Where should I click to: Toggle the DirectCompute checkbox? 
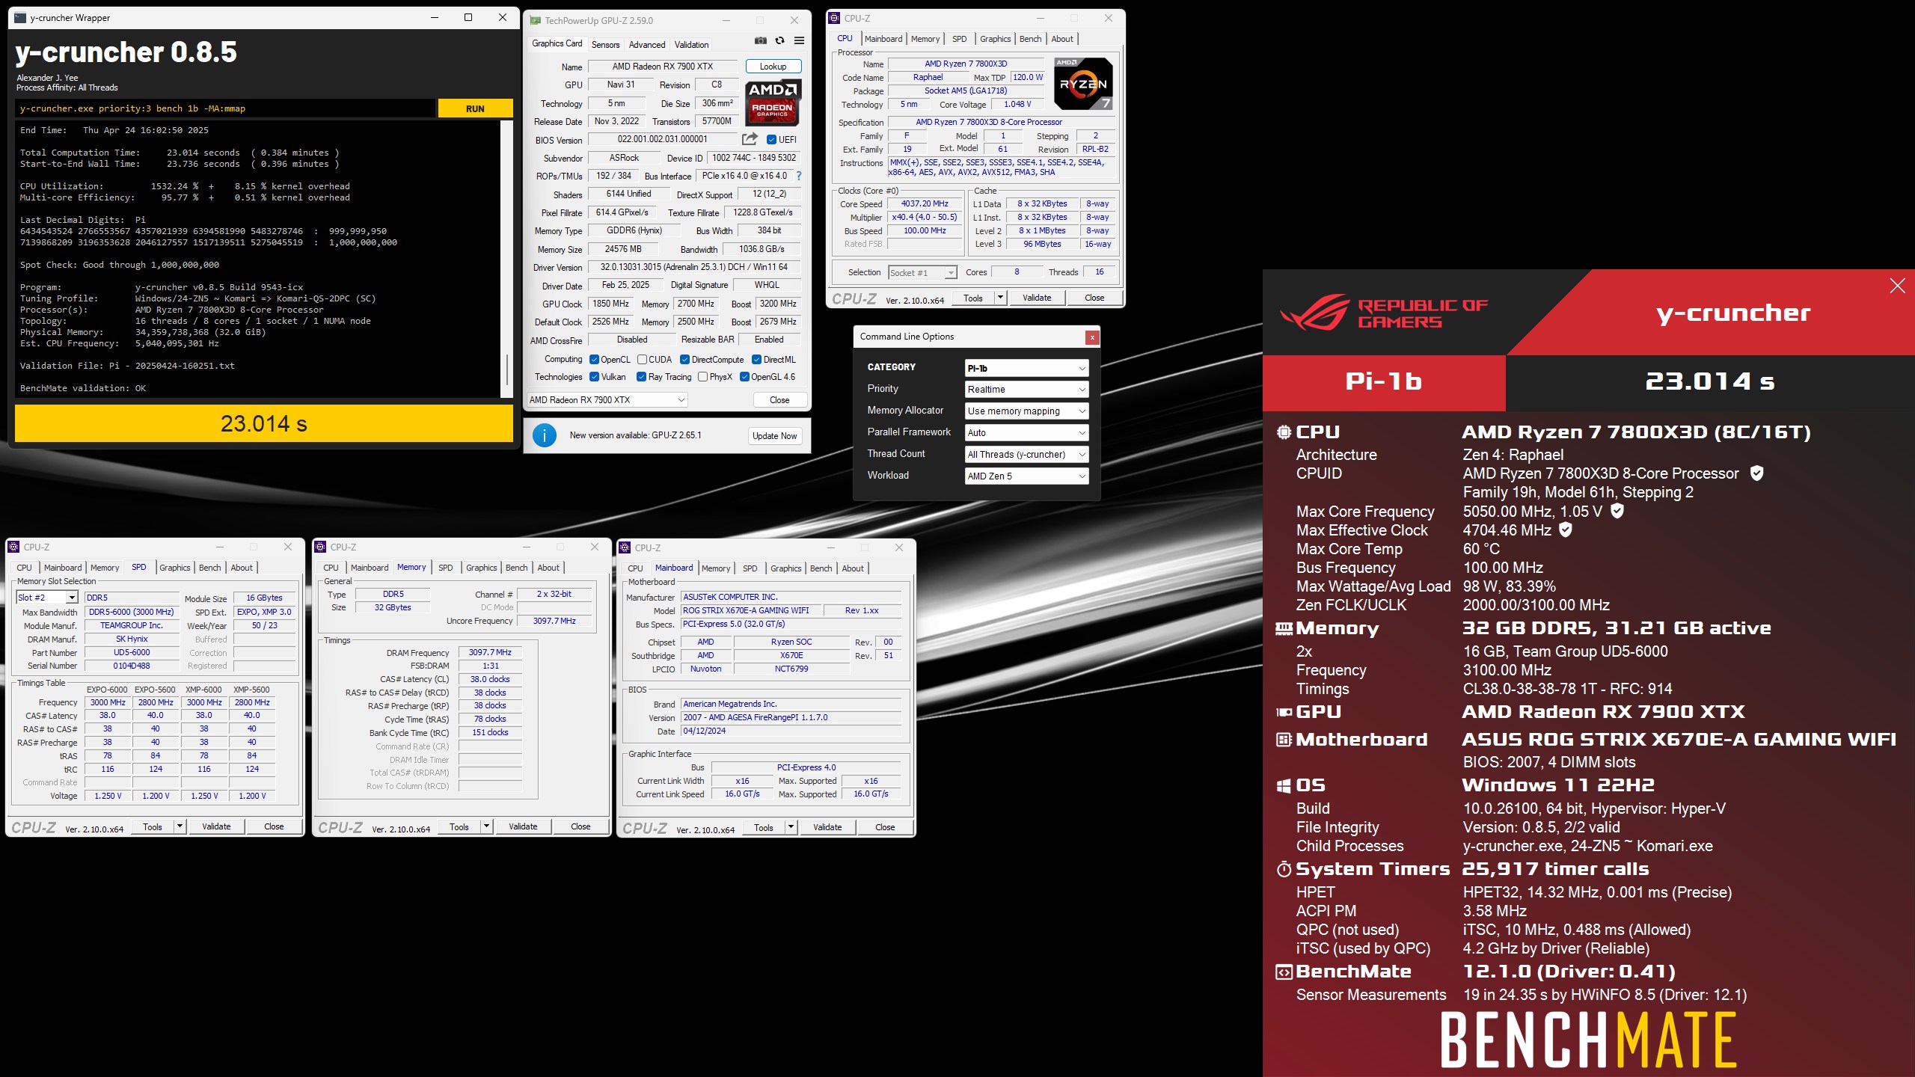point(684,360)
